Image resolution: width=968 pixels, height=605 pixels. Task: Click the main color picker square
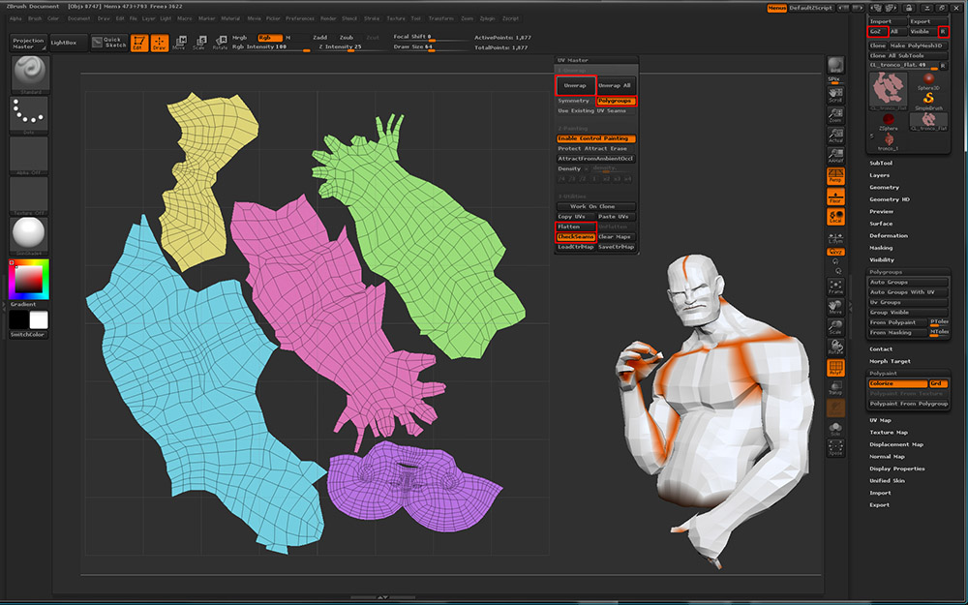(28, 280)
